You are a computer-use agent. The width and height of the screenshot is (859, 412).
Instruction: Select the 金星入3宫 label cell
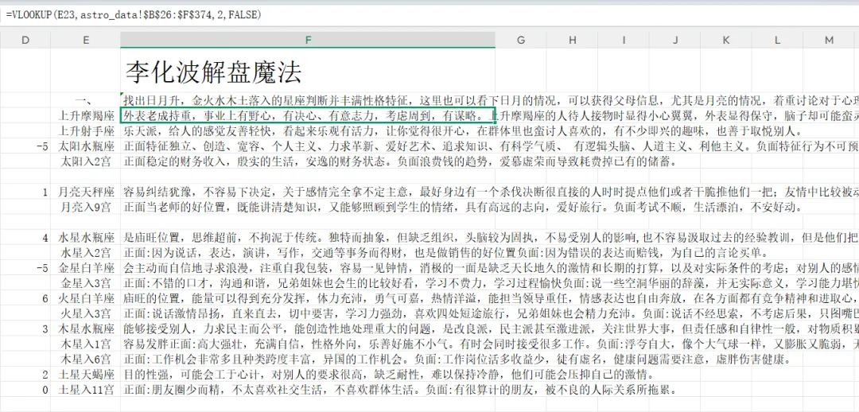86,283
